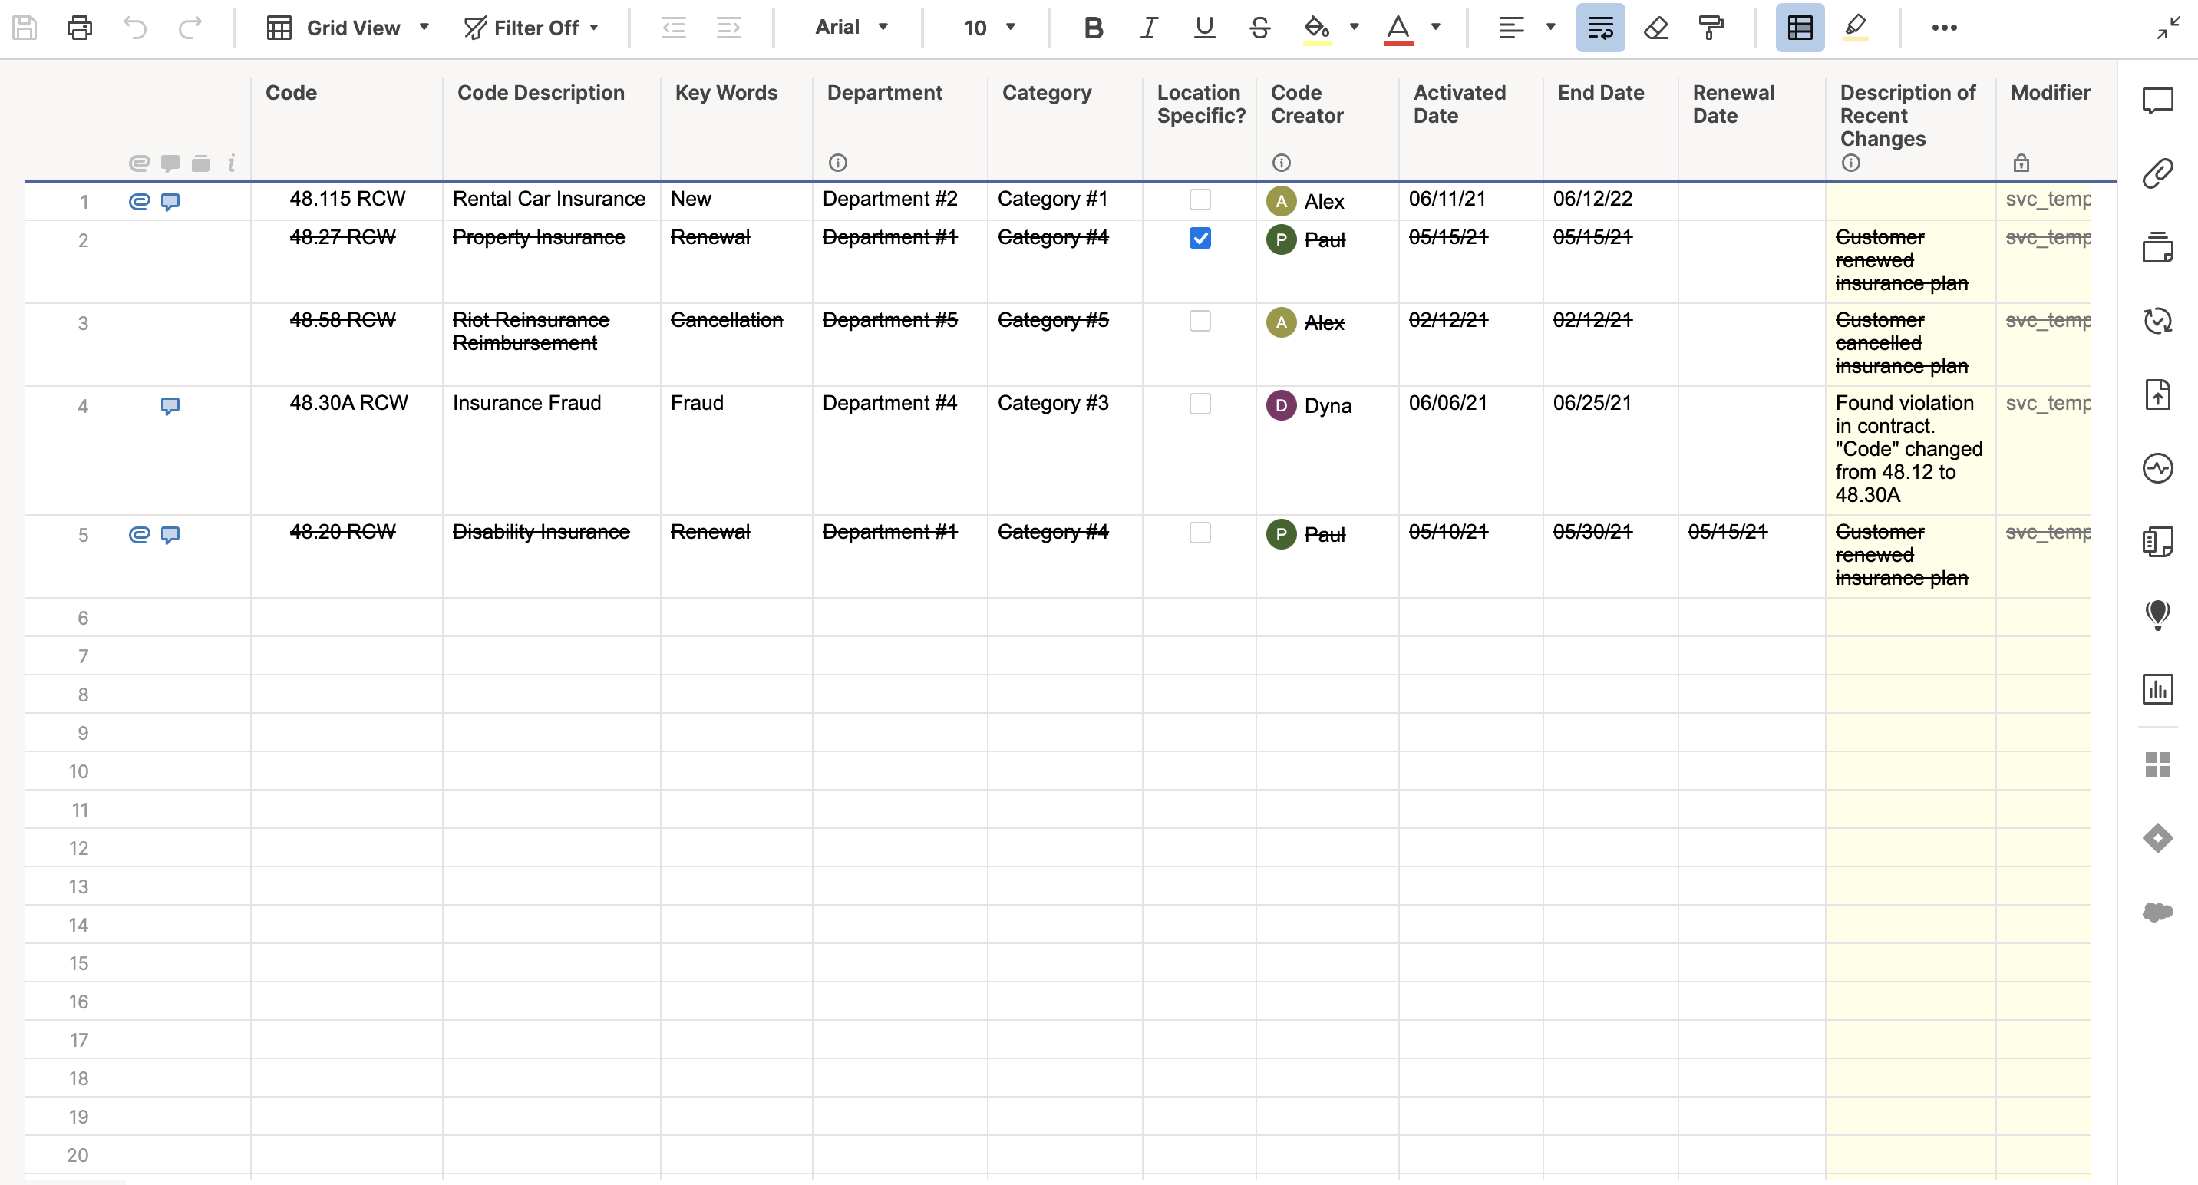Open comment icon on row 5
2198x1185 pixels.
coord(170,535)
